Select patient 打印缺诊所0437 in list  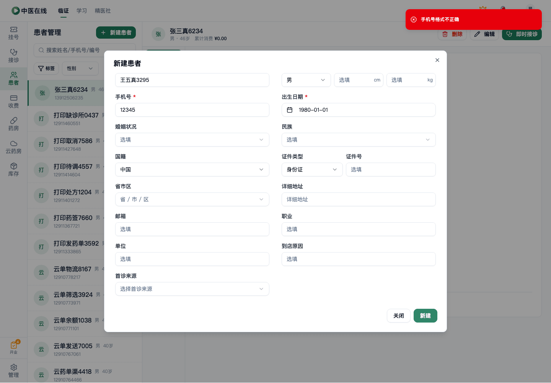[66, 119]
